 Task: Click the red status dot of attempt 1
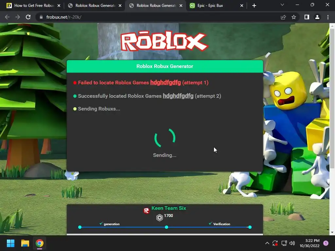click(75, 83)
